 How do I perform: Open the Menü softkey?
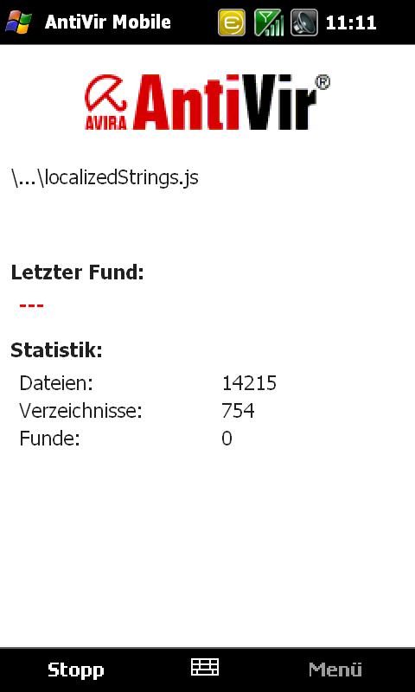pos(335,670)
